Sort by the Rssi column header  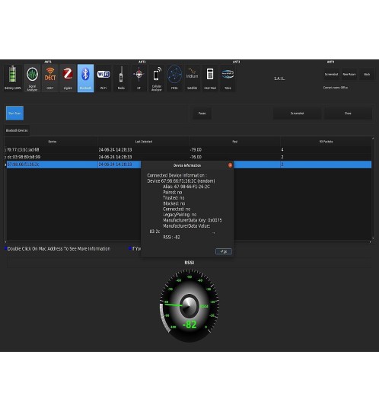tap(235, 142)
